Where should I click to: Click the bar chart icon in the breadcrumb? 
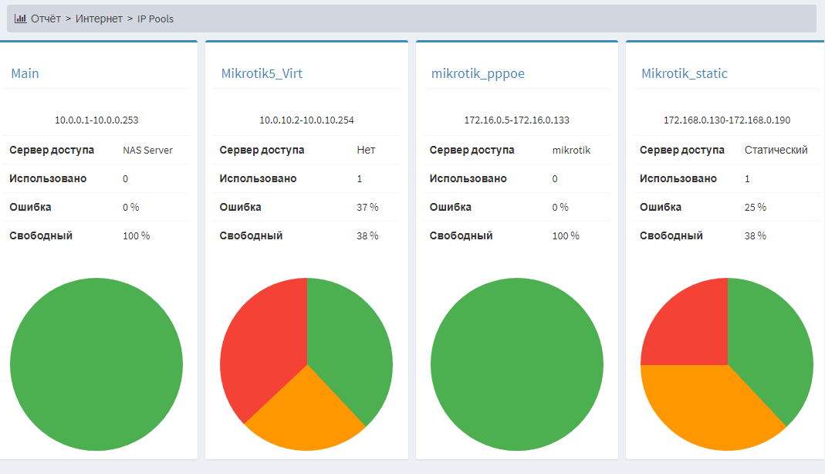click(21, 19)
